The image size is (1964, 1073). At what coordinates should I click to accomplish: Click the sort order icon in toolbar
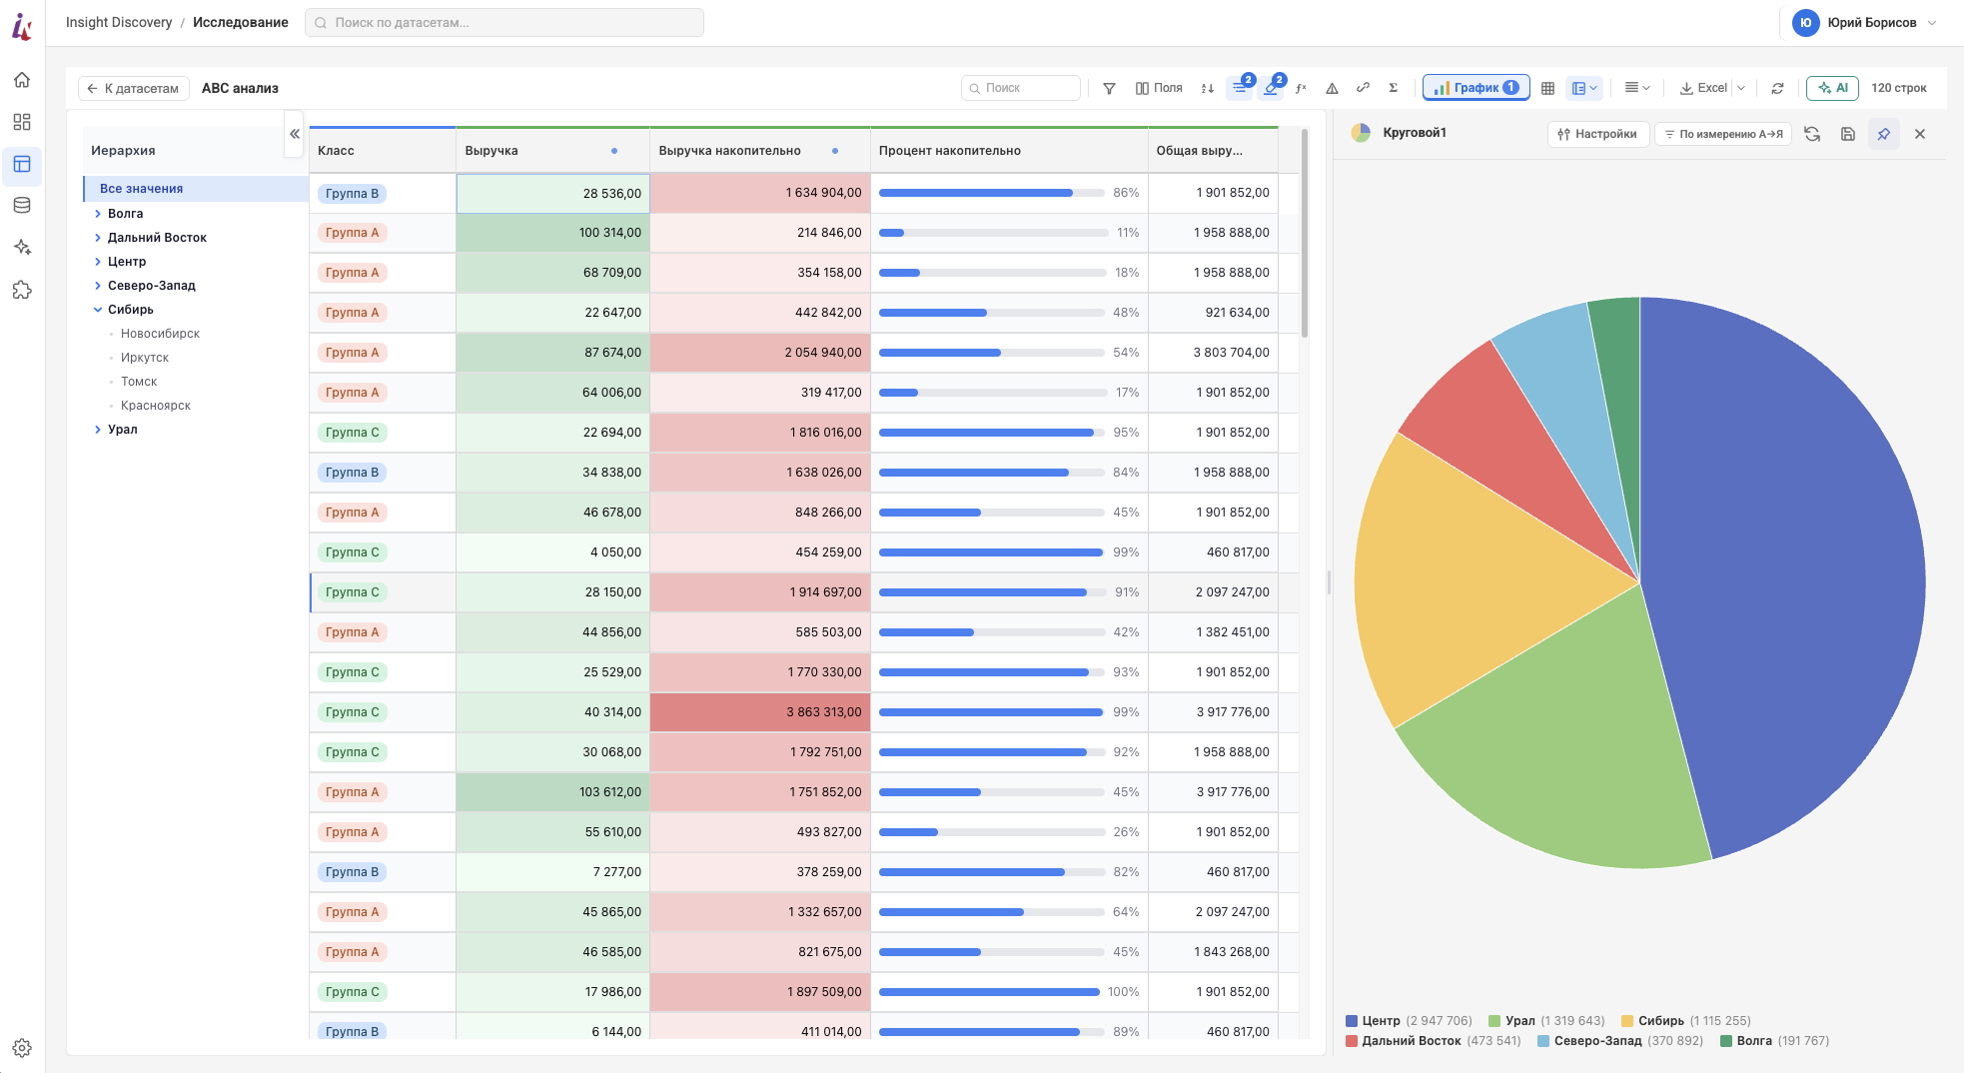[x=1208, y=88]
